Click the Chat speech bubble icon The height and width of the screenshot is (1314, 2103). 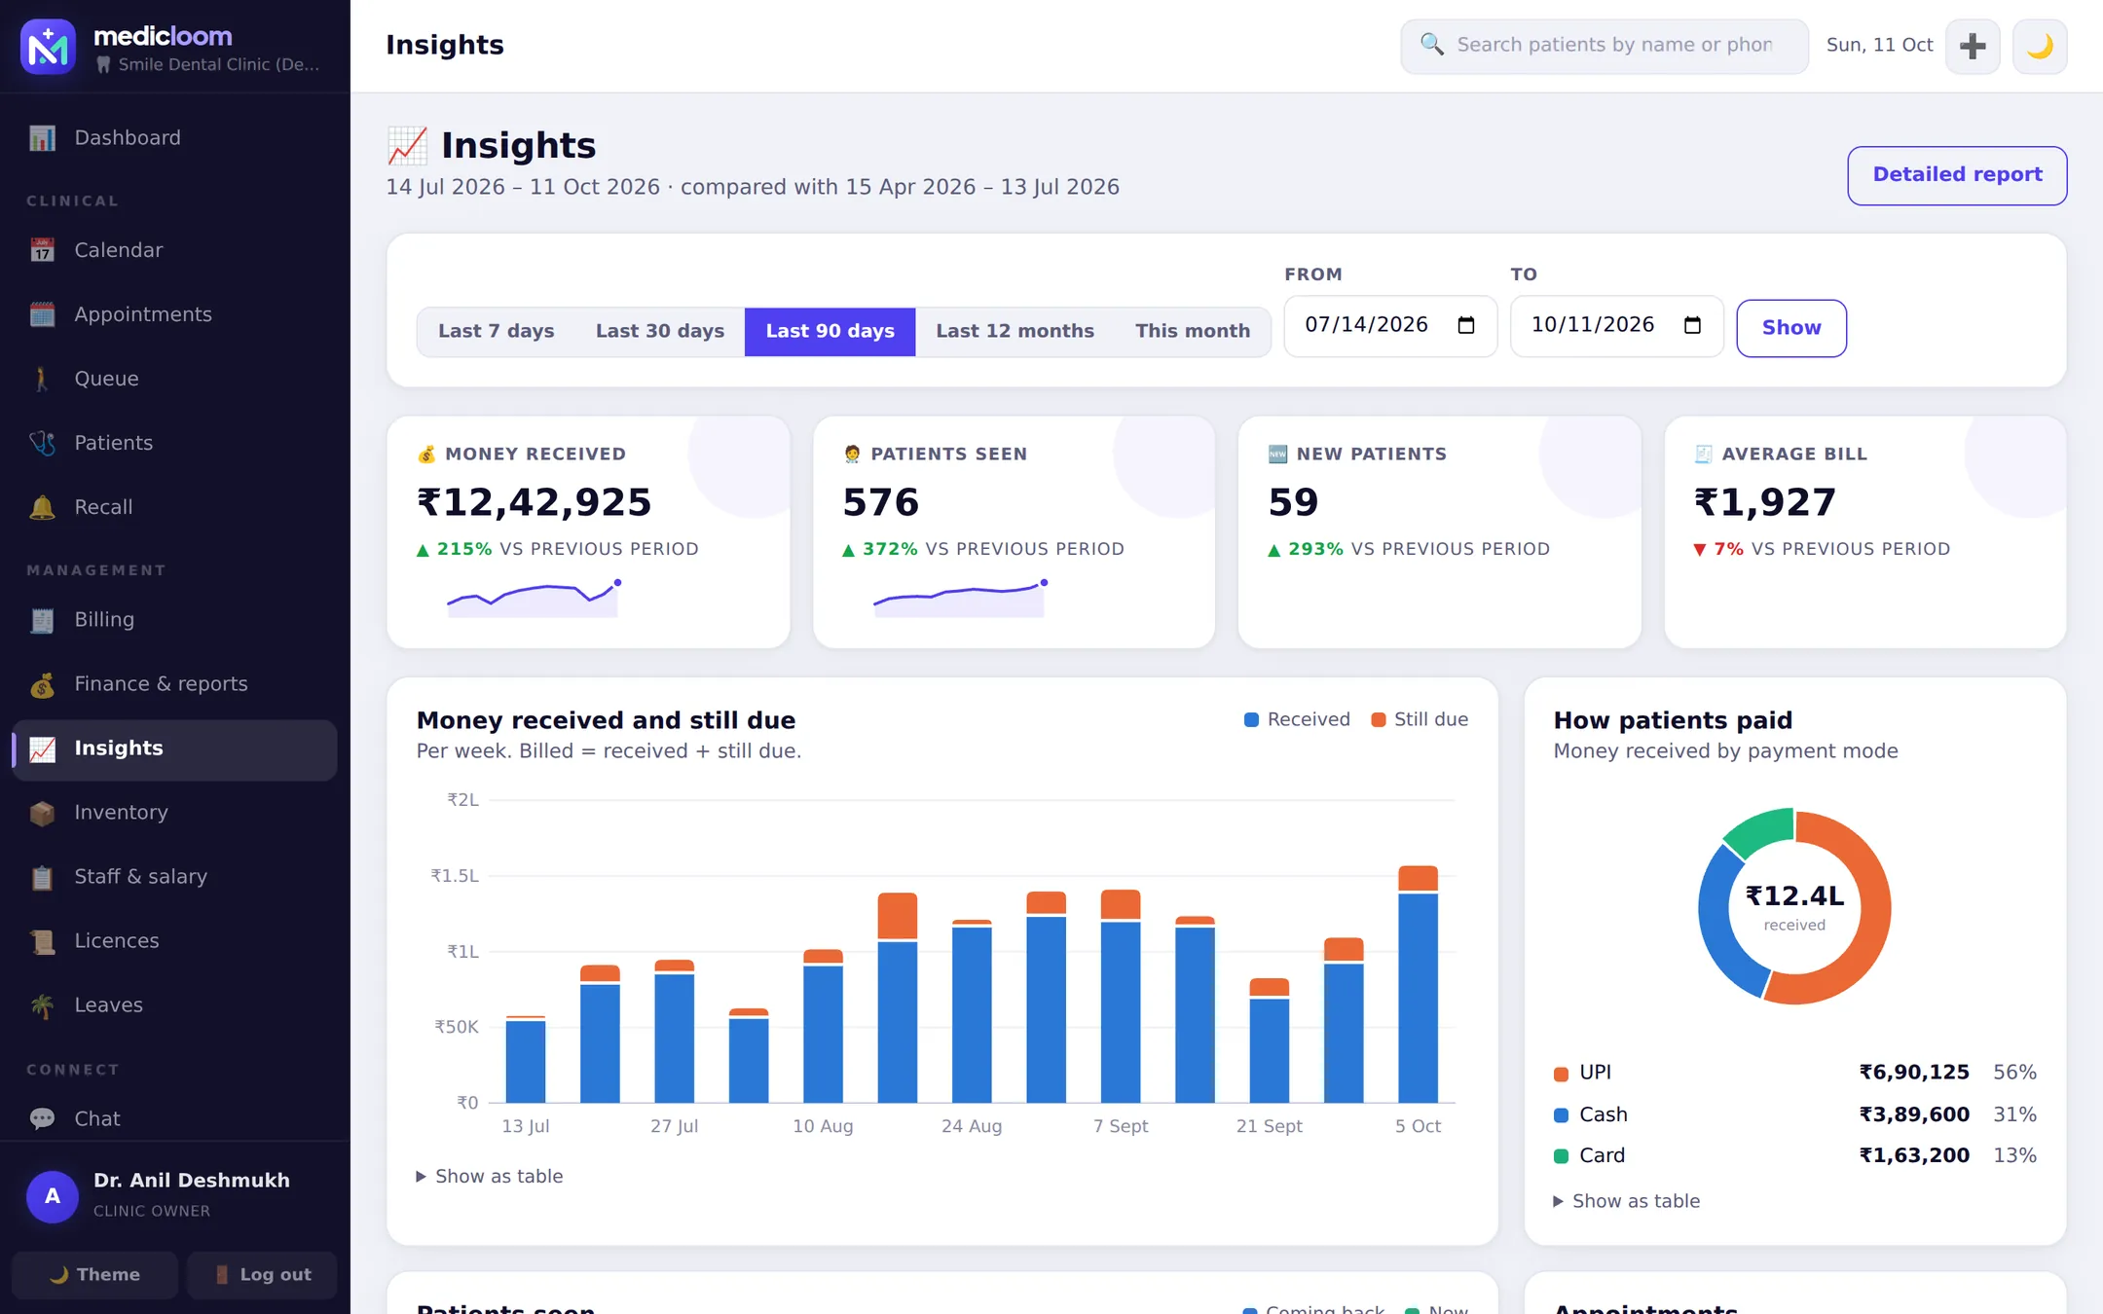click(42, 1119)
